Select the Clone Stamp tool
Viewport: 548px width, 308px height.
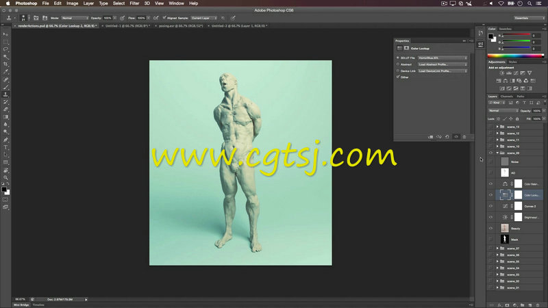pyautogui.click(x=5, y=94)
